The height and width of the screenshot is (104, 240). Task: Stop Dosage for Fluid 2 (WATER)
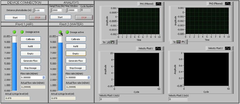(x=76, y=68)
